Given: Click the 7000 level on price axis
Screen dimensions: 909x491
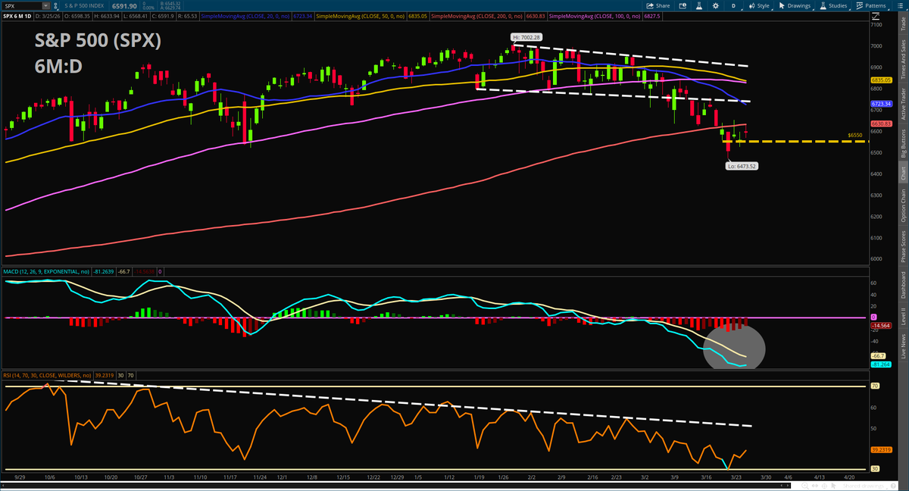Looking at the screenshot, I should click(876, 46).
